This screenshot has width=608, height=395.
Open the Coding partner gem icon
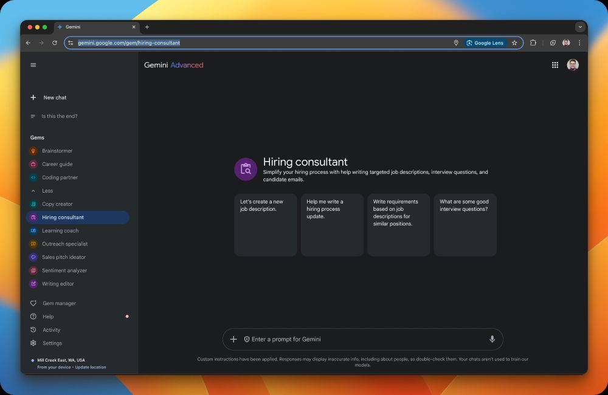pyautogui.click(x=33, y=177)
